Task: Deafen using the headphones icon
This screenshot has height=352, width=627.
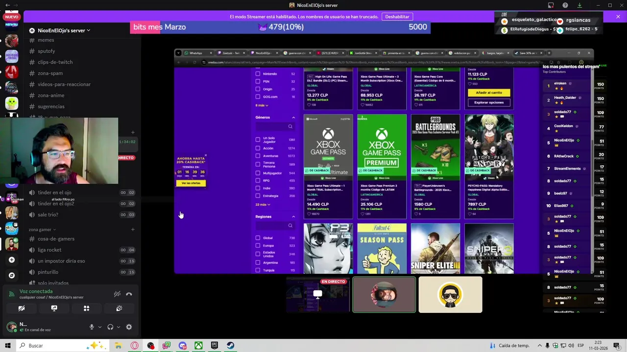Action: [x=110, y=327]
